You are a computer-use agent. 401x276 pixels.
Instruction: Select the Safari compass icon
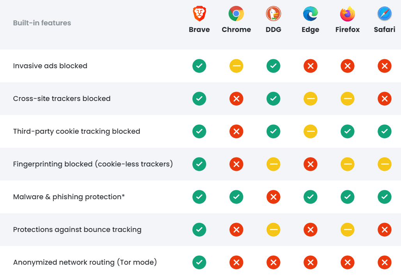pyautogui.click(x=385, y=14)
